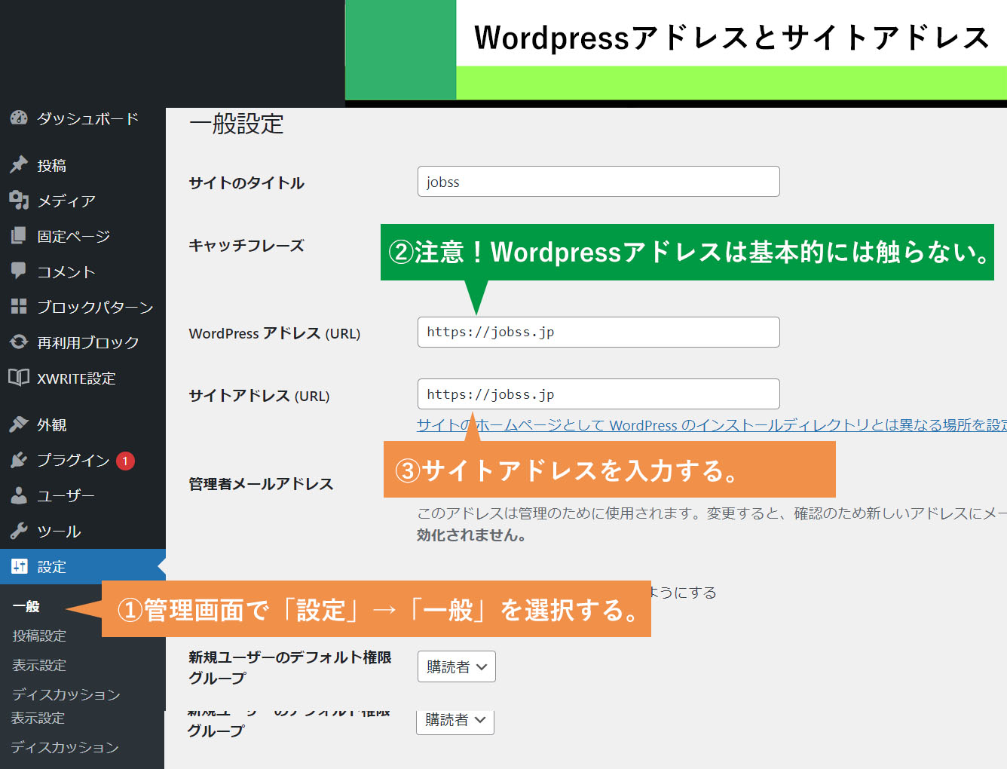Click the media icon beside メディア

(19, 201)
